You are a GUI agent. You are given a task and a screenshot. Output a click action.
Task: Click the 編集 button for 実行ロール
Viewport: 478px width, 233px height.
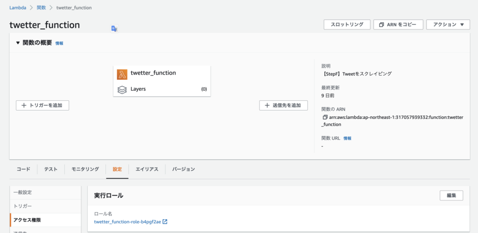451,196
